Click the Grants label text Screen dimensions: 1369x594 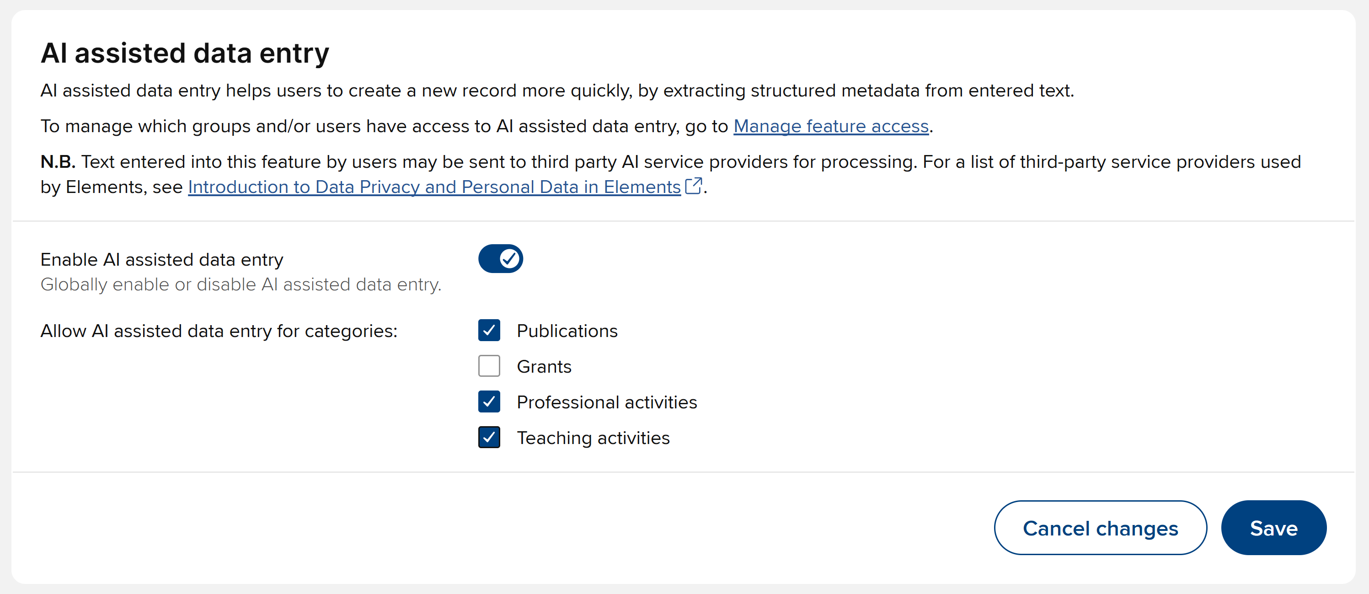[x=544, y=367]
